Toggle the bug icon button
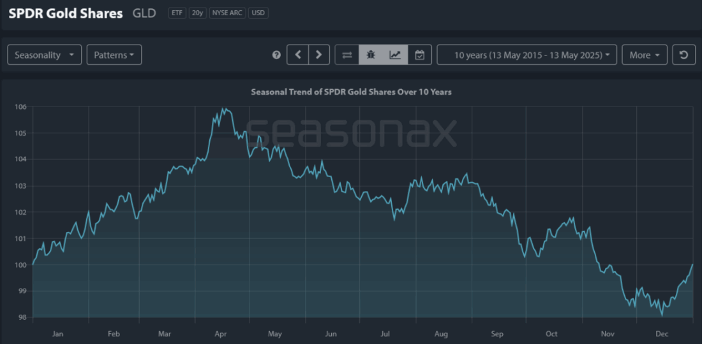 point(371,55)
